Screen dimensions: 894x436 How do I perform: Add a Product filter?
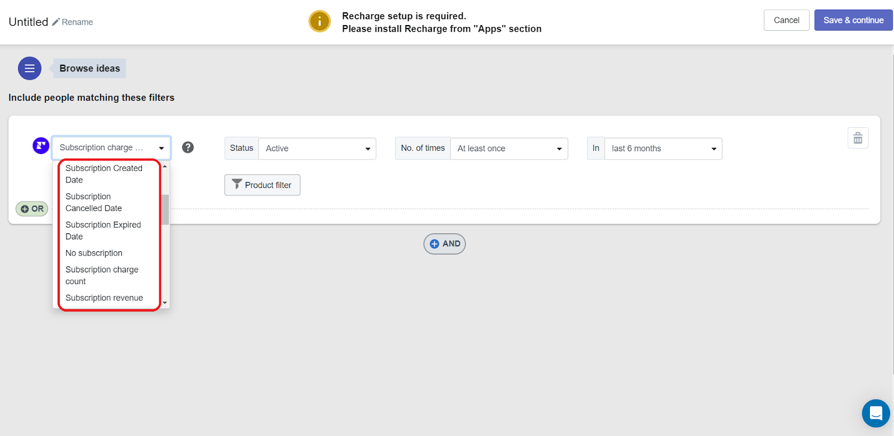[262, 185]
